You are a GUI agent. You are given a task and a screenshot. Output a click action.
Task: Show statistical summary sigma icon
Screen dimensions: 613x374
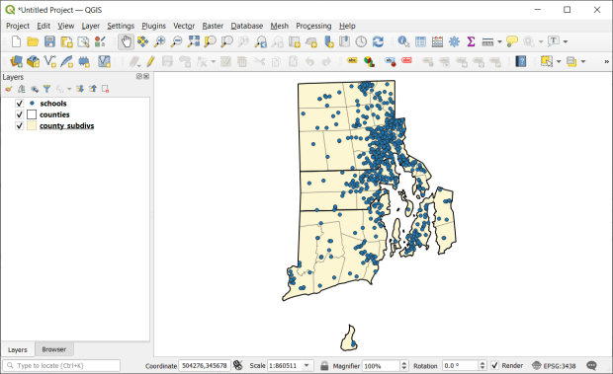click(x=471, y=41)
